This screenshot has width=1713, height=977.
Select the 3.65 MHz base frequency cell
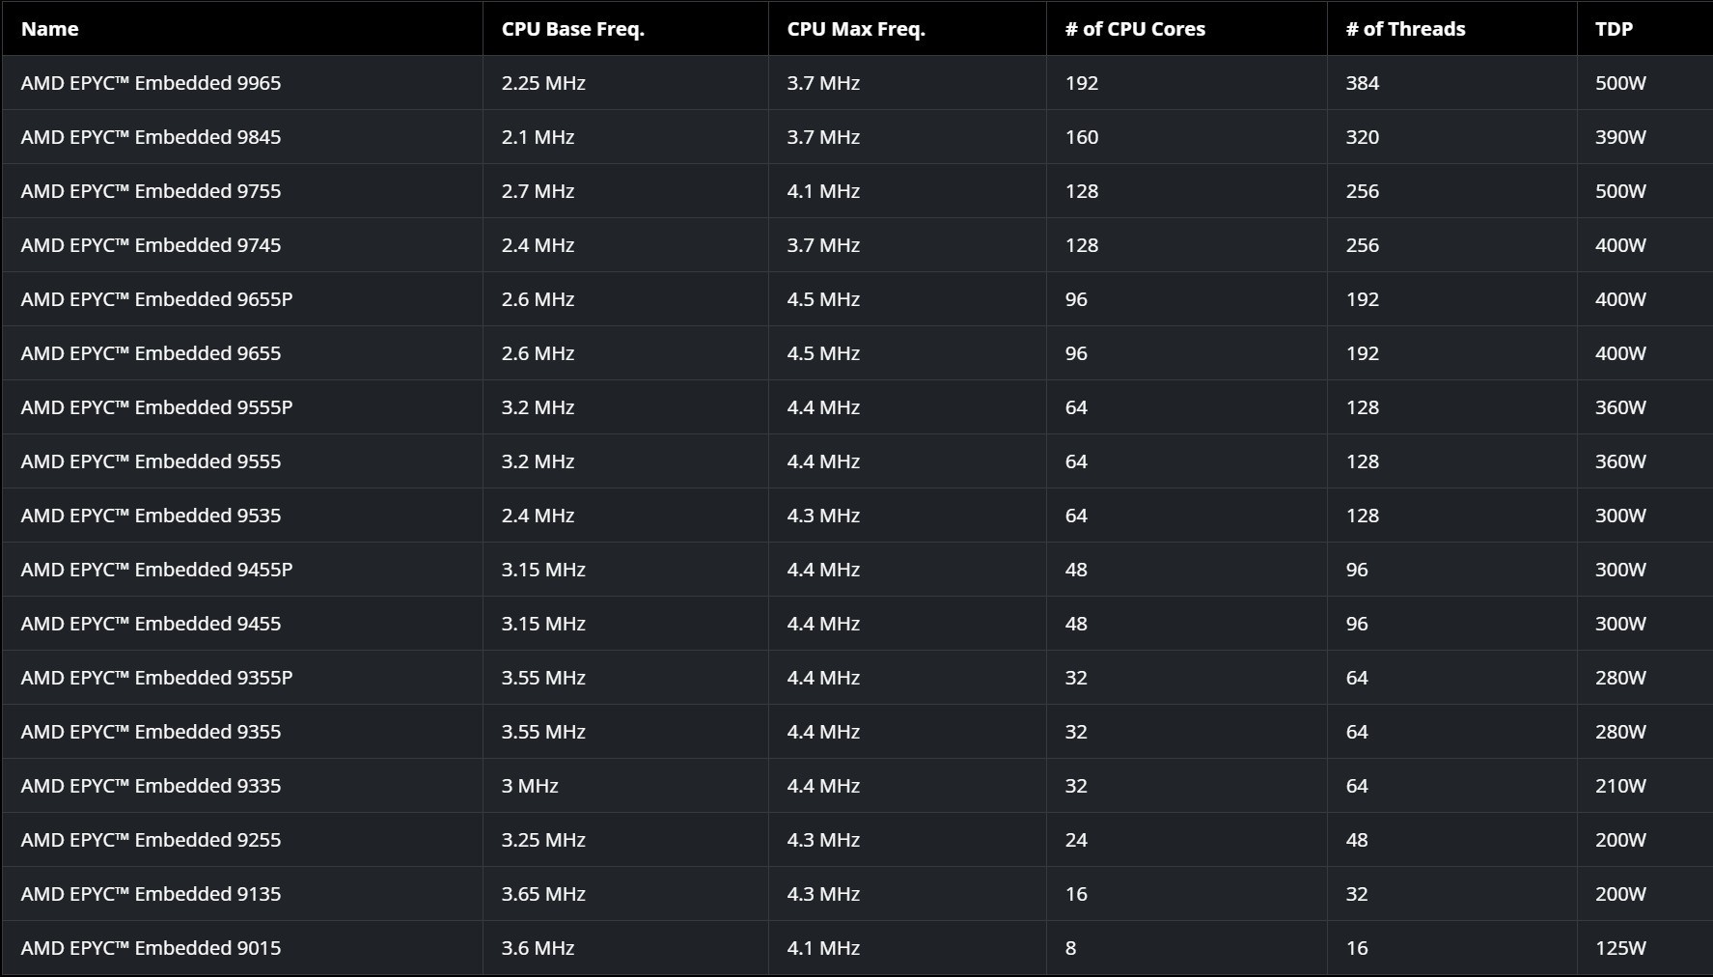[543, 894]
